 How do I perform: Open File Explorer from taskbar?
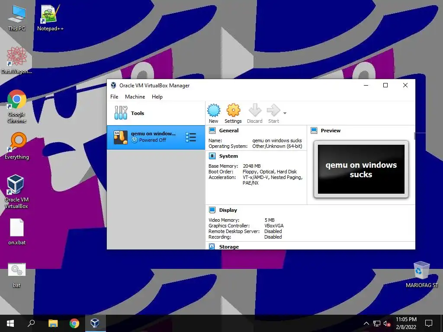click(53, 323)
